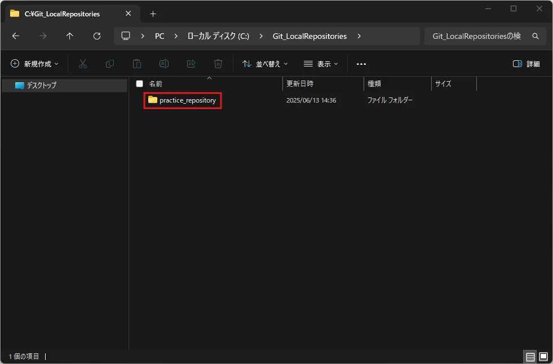Go up one folder level
The image size is (553, 364).
(70, 36)
